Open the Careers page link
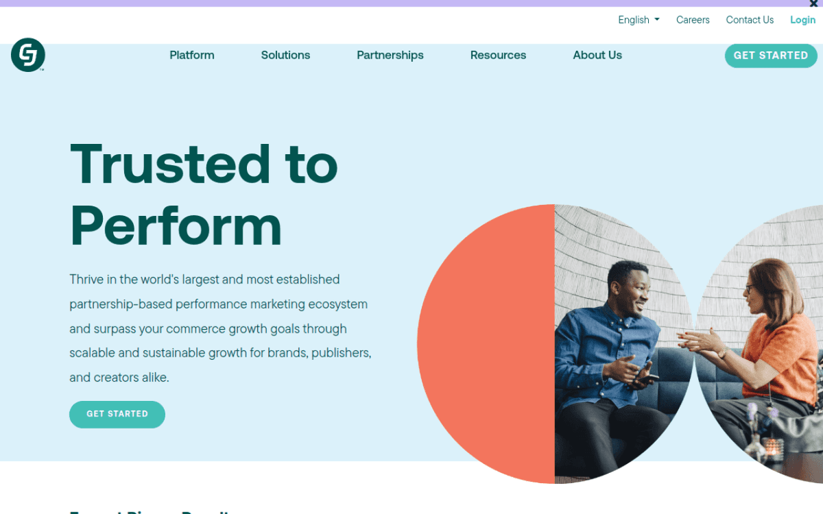Viewport: 823px width, 514px height. point(693,20)
